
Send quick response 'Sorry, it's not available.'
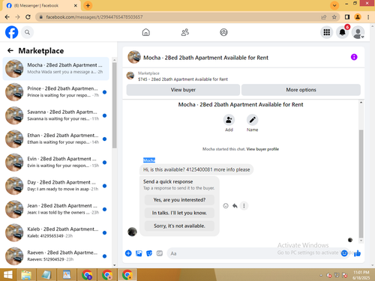[179, 226]
